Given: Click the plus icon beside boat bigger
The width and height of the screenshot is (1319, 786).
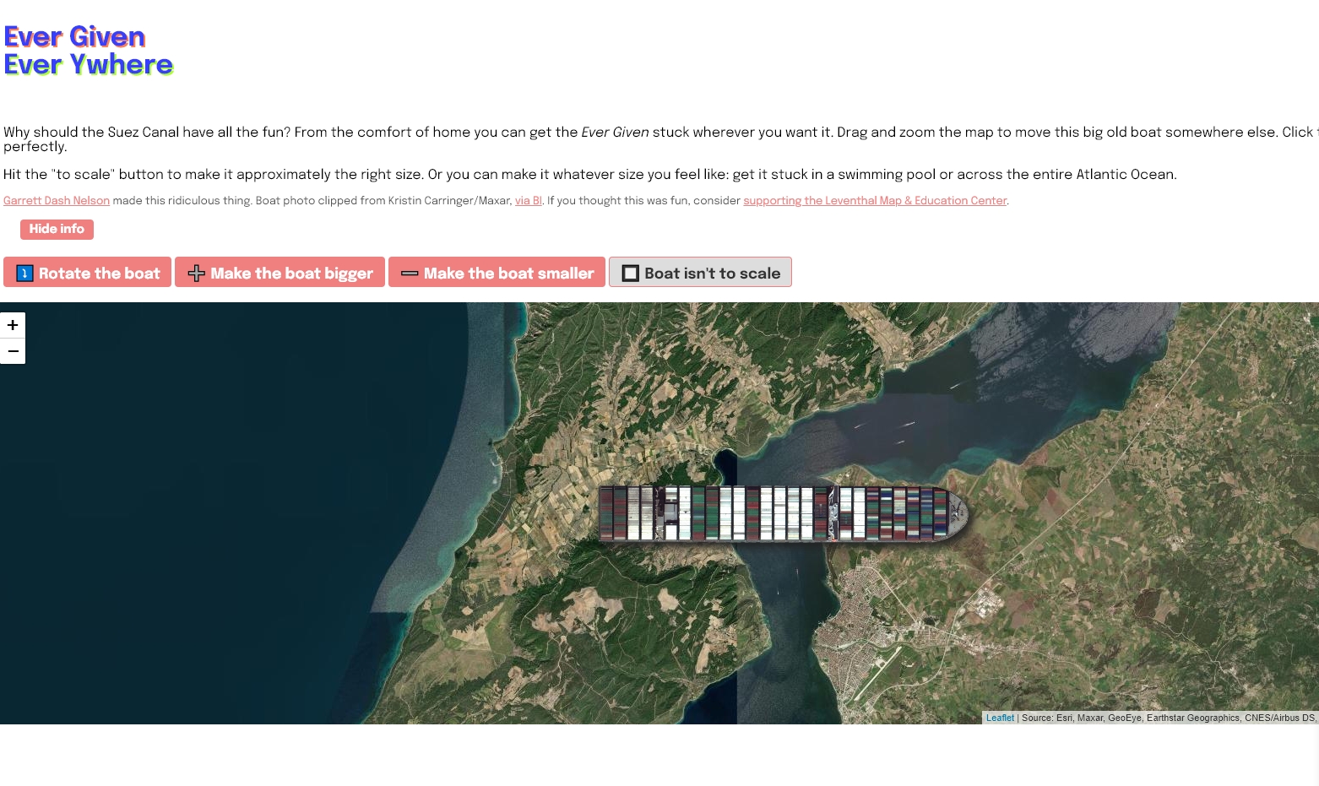Looking at the screenshot, I should (196, 273).
